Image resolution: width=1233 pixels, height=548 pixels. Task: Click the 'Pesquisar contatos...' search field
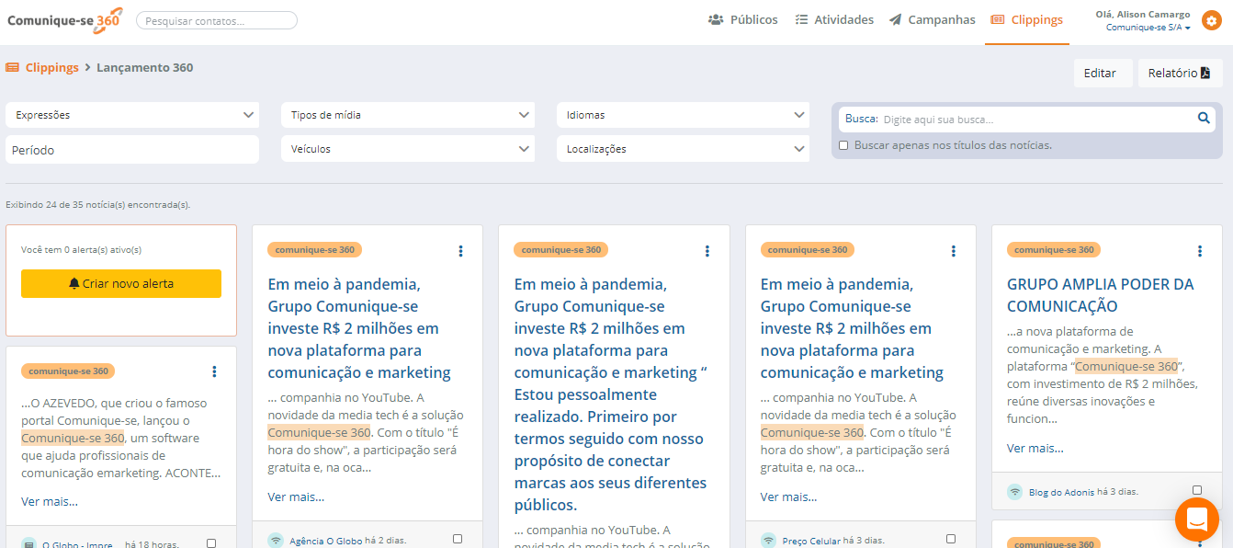(217, 20)
